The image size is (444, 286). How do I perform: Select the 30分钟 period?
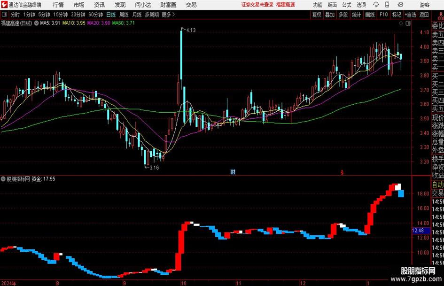pos(78,15)
